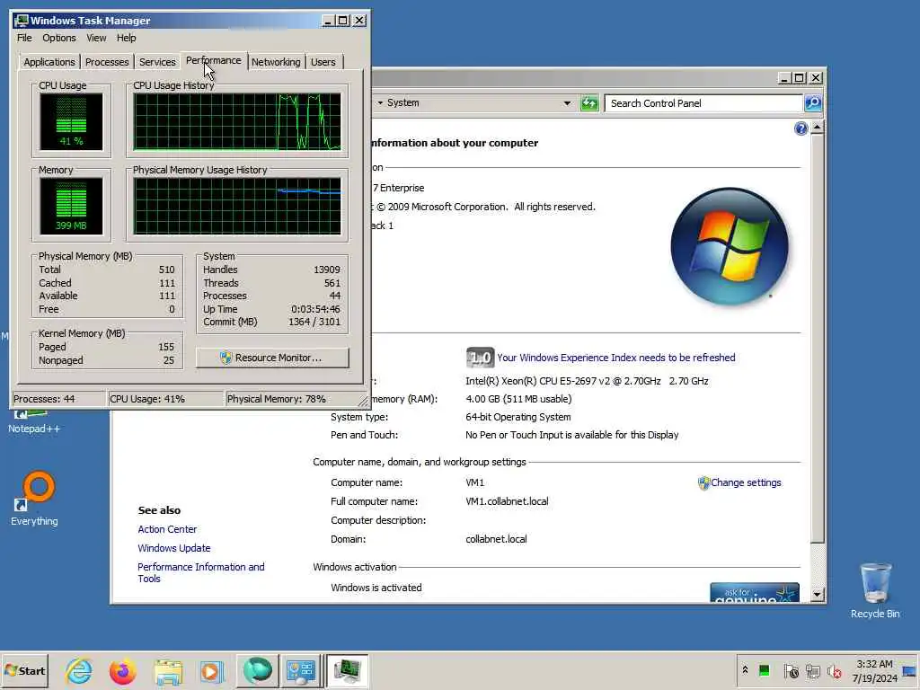Click the Memory meter showing 399 MB
The height and width of the screenshot is (690, 920).
pos(71,206)
